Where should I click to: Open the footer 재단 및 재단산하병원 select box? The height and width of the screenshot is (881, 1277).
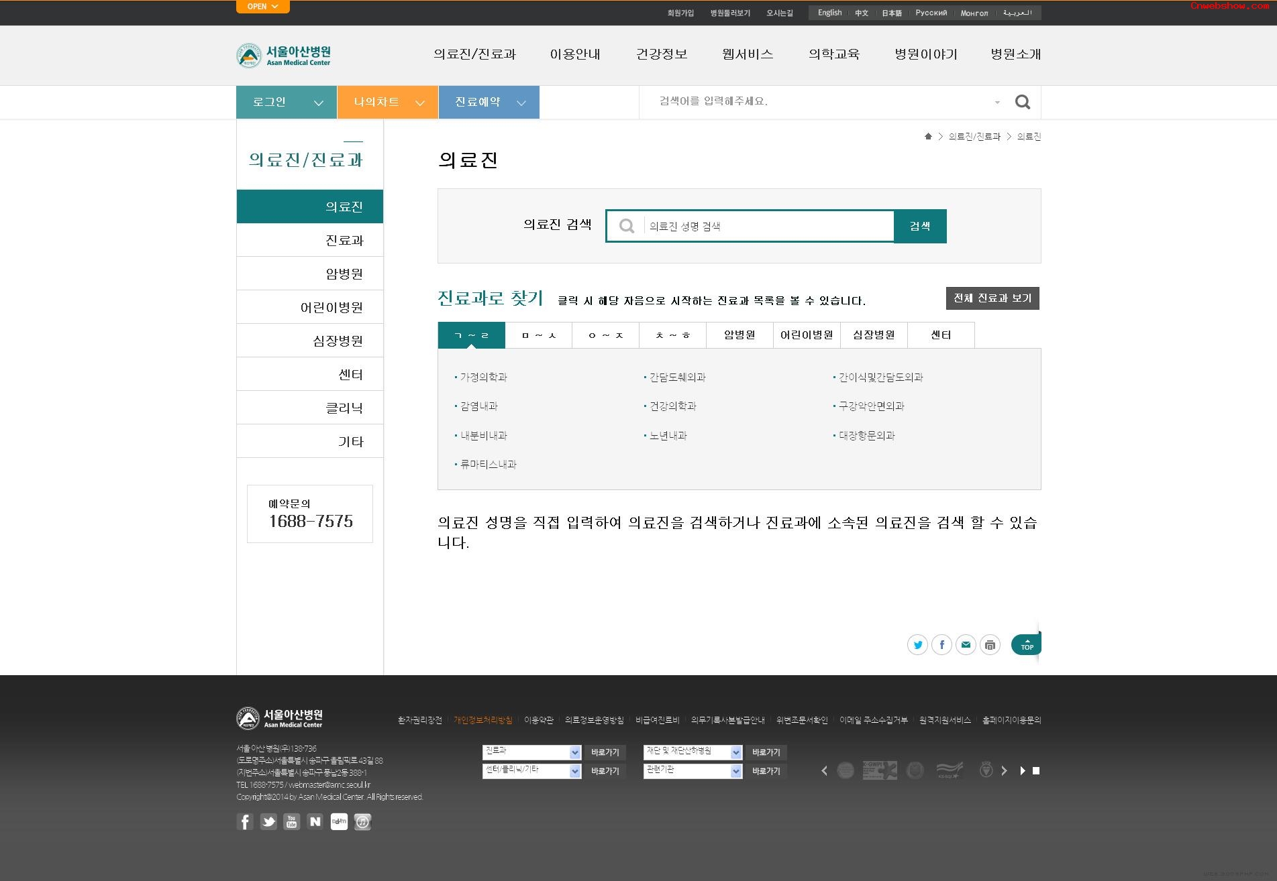click(x=693, y=752)
